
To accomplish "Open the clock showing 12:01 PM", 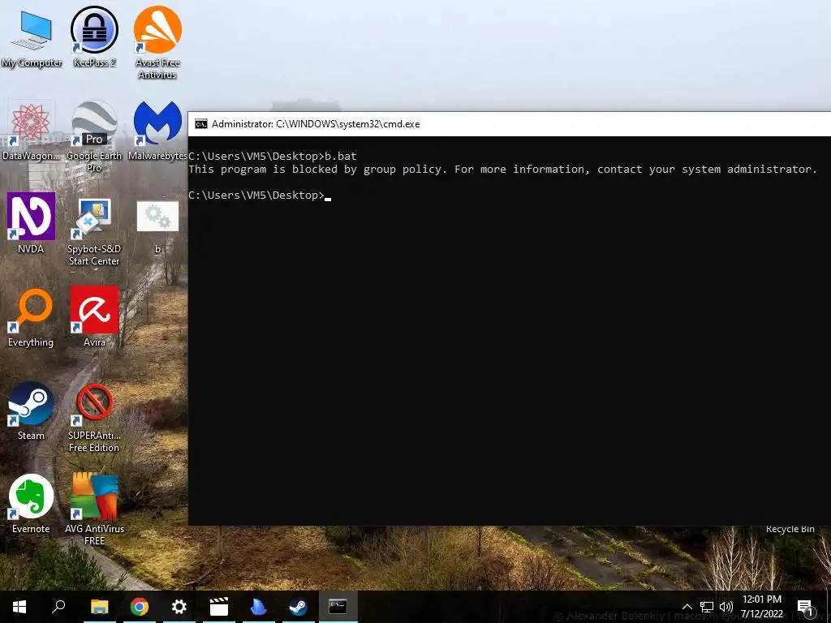I will pos(761,607).
